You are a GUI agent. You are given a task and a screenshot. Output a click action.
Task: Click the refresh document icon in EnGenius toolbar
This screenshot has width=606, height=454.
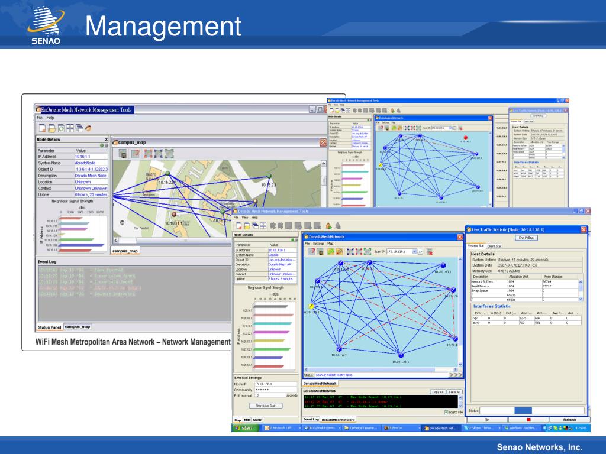pos(61,128)
